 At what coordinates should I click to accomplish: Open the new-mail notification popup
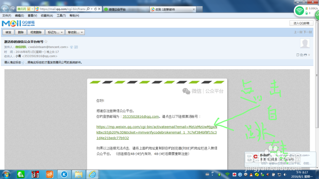pos(280,159)
